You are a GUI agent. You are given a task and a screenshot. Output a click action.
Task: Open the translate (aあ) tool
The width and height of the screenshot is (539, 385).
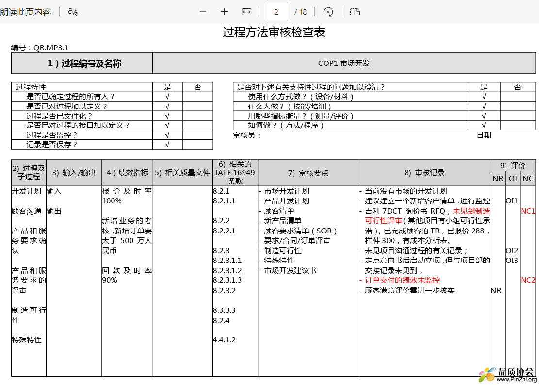pyautogui.click(x=73, y=12)
